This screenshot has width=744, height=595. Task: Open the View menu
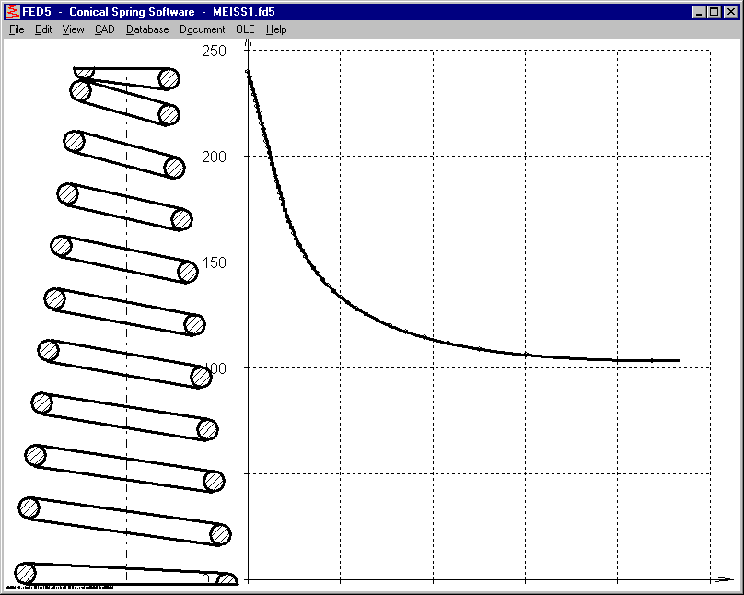point(73,29)
